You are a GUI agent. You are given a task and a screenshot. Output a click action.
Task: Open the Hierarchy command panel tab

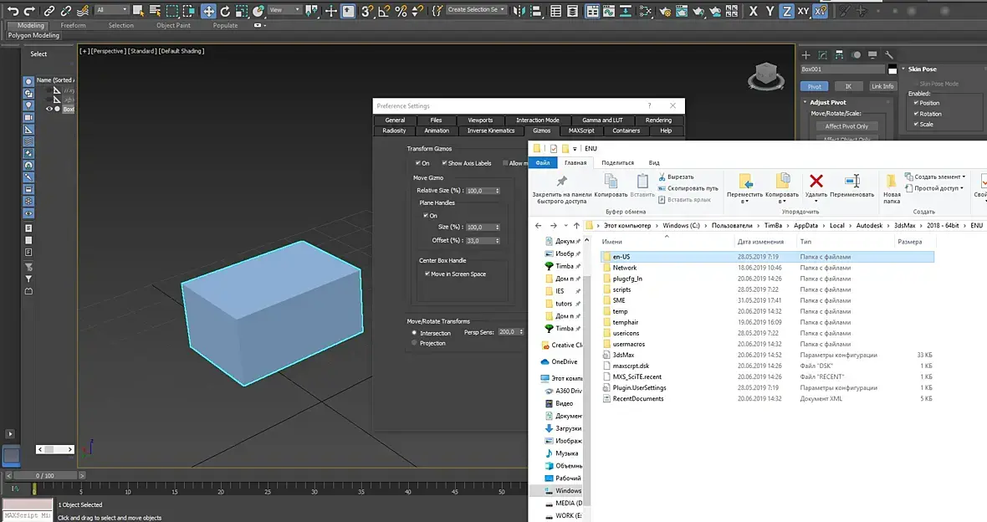[x=839, y=54]
